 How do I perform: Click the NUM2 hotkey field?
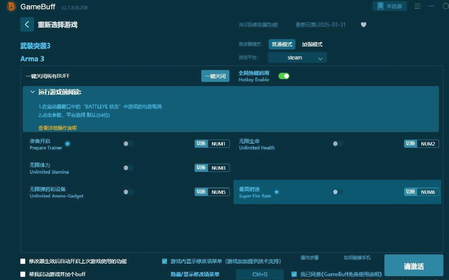click(428, 143)
